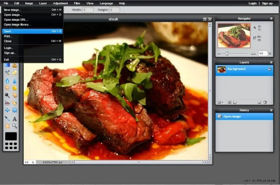
Task: Select the Red eye reduction tool
Action: click(7, 103)
